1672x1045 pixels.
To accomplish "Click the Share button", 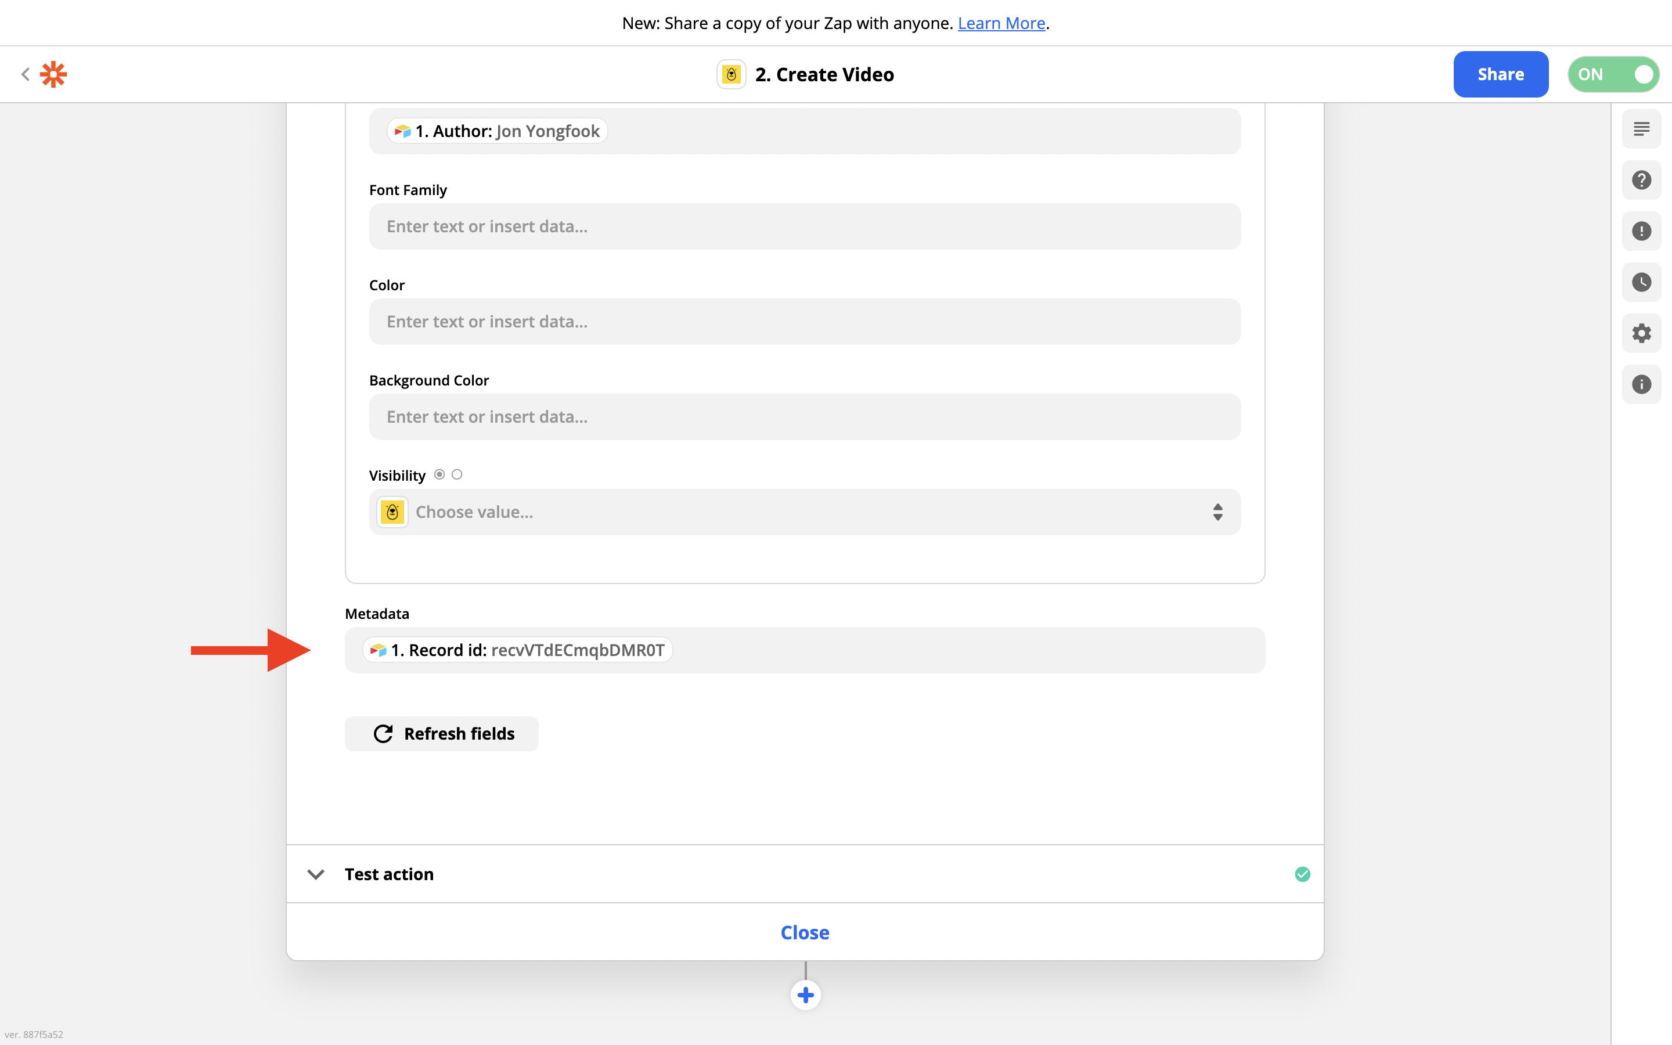I will point(1500,74).
